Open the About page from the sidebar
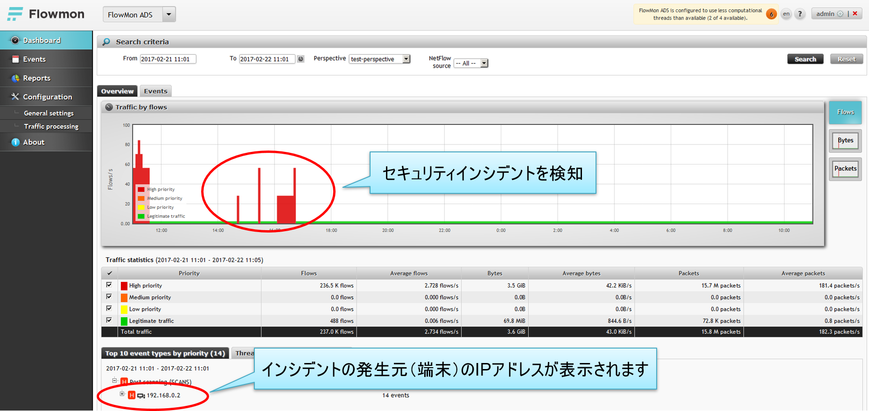 [46, 142]
